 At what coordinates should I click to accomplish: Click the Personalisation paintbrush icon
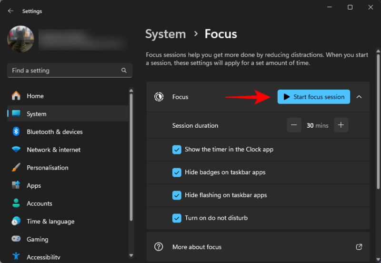click(x=16, y=167)
